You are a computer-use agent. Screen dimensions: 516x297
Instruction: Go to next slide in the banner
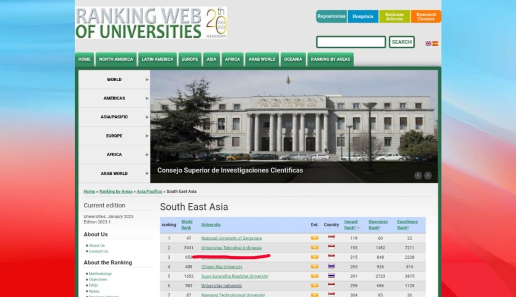click(x=428, y=175)
